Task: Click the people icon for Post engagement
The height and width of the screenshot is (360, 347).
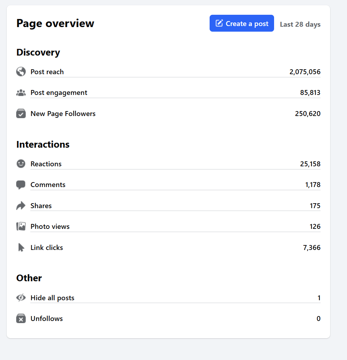Action: point(21,93)
